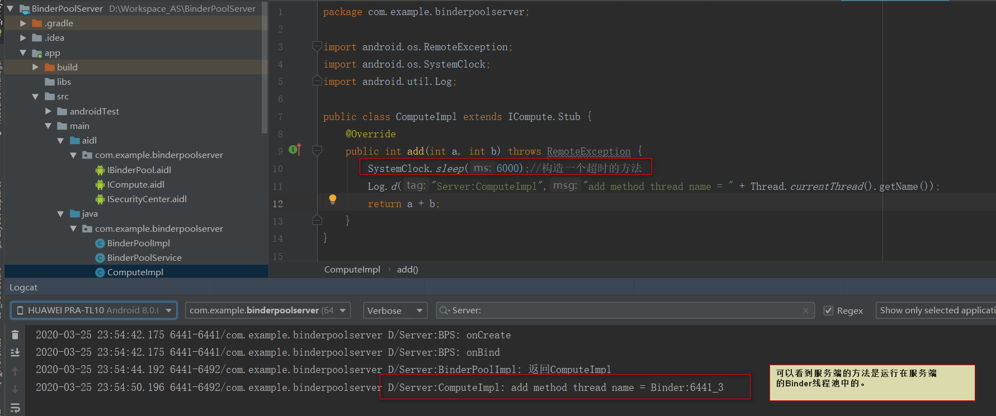Open BinderPoolImpl class
This screenshot has width=996, height=416.
point(139,243)
